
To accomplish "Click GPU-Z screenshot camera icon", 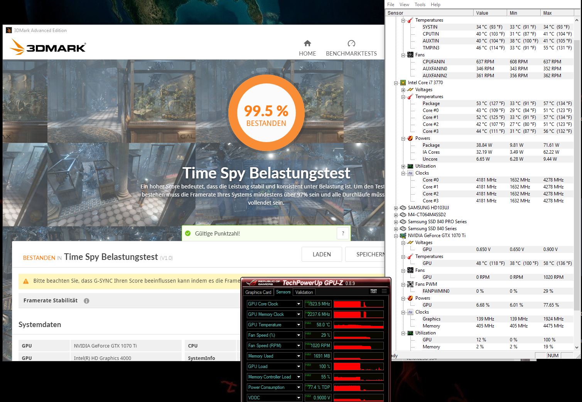I will [373, 292].
